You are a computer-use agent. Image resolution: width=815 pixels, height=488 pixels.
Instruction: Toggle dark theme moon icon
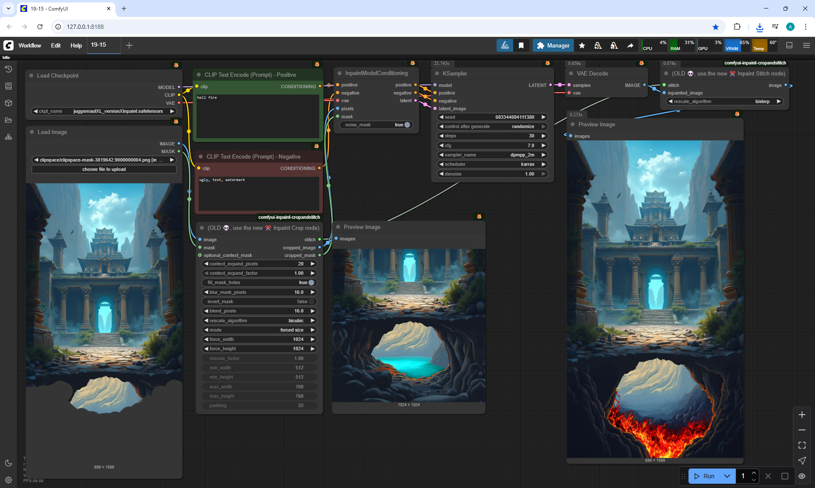tap(8, 463)
